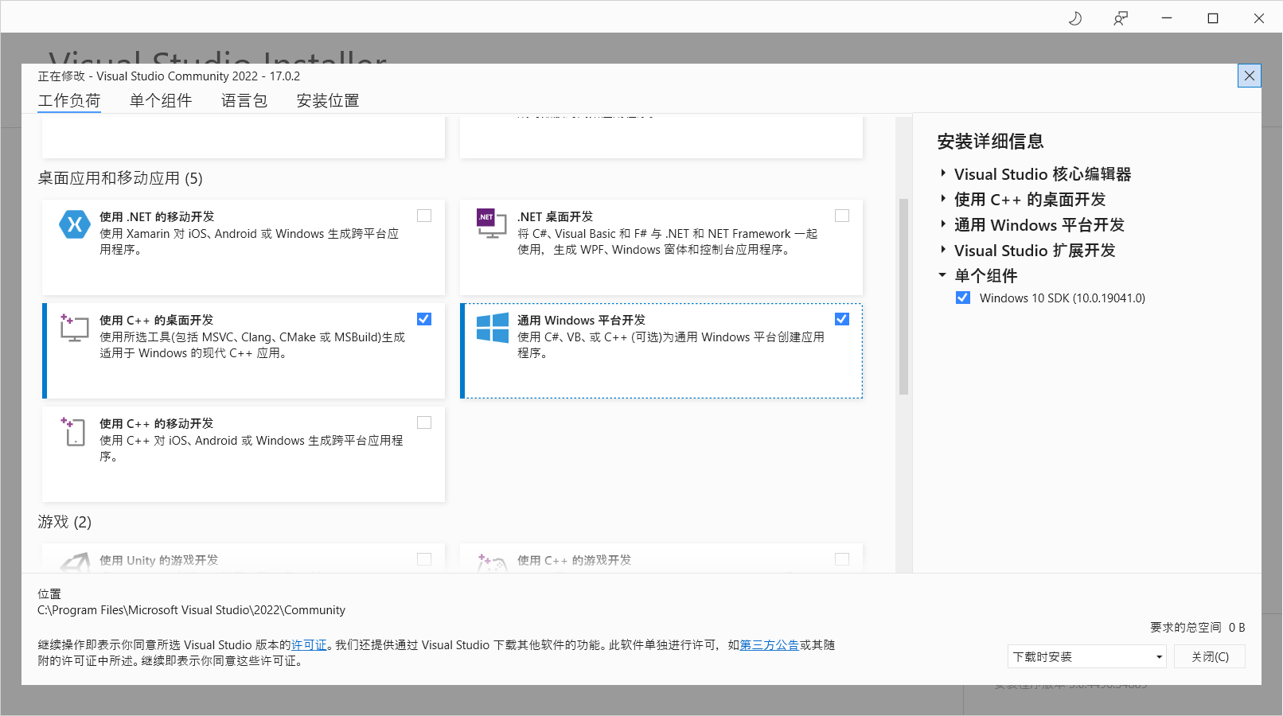Open the feedback icon in the title bar
Viewport: 1283px width, 716px height.
[x=1120, y=18]
